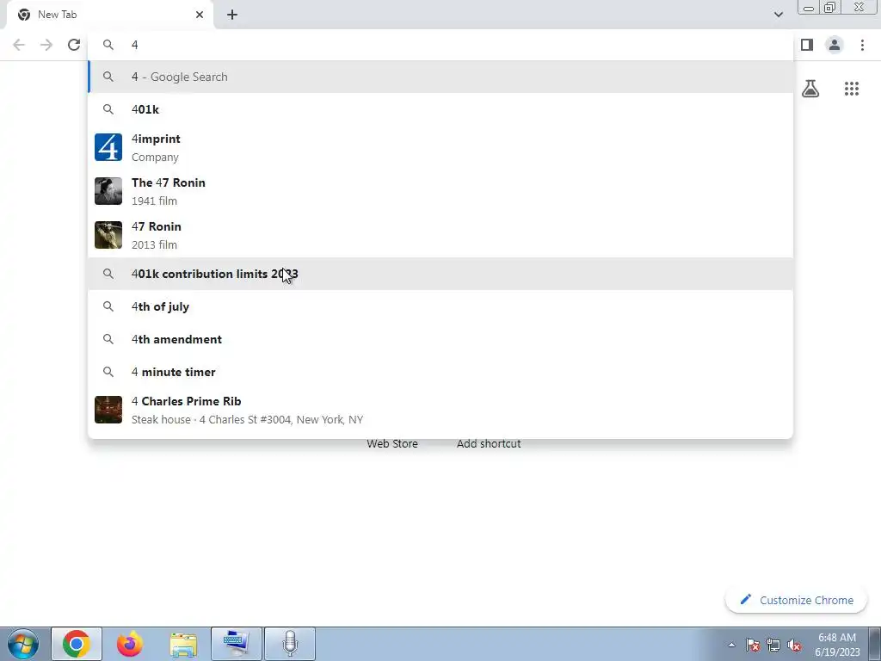Click the Customize Chrome button
The image size is (881, 661).
point(797,600)
